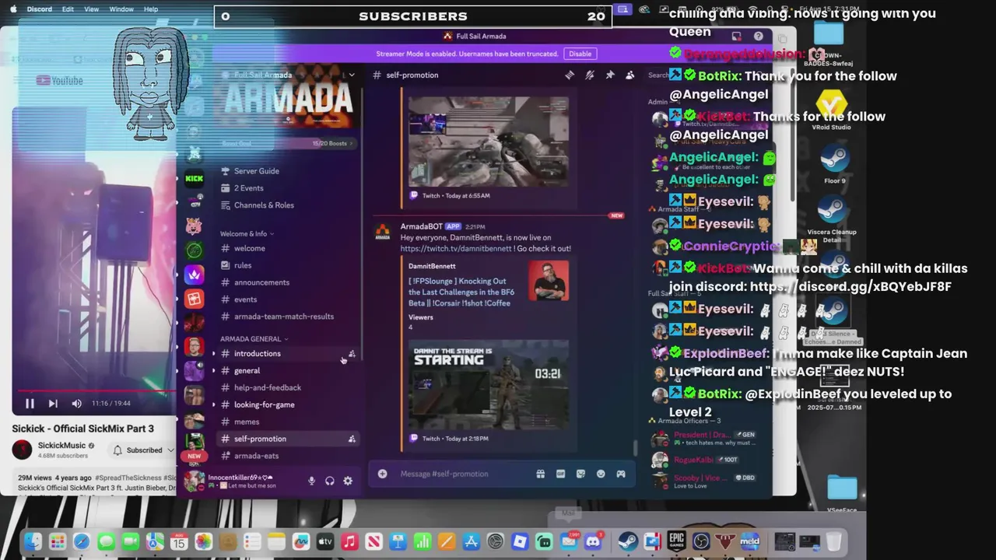The width and height of the screenshot is (996, 560).
Task: Open the Stream Is Starting preview image
Action: pos(489,384)
